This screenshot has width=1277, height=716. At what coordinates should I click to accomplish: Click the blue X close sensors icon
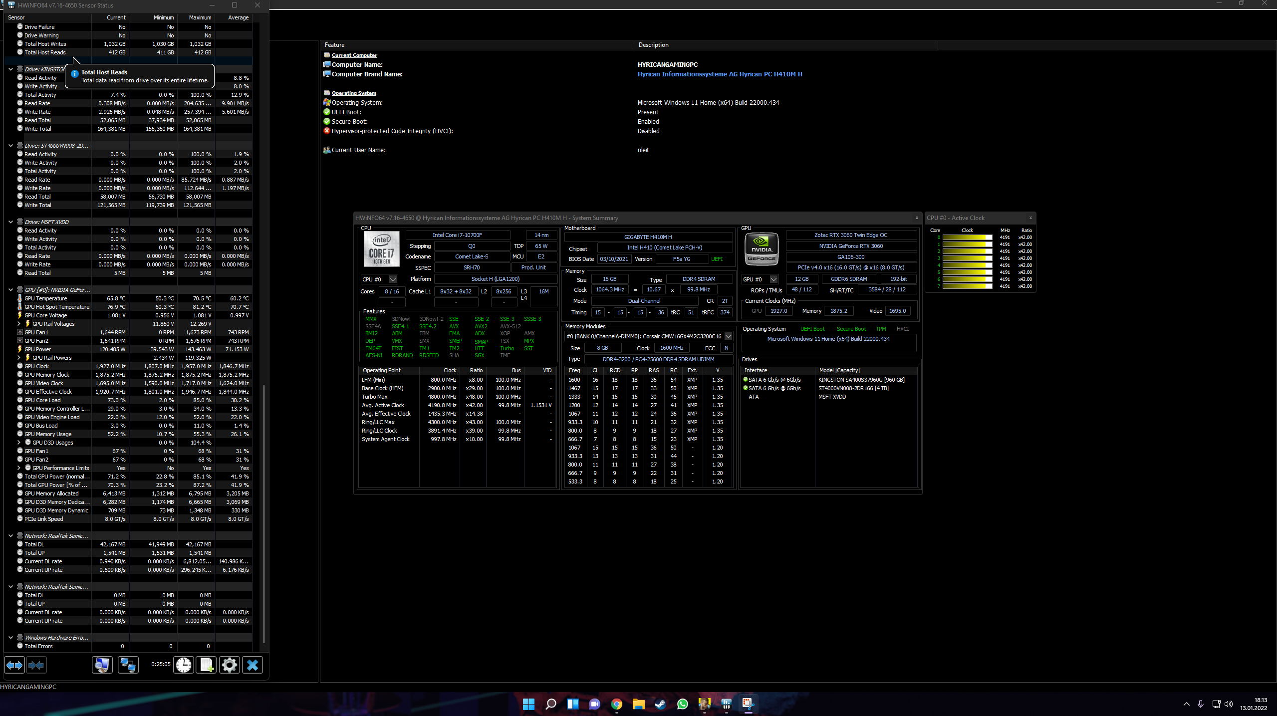[253, 665]
